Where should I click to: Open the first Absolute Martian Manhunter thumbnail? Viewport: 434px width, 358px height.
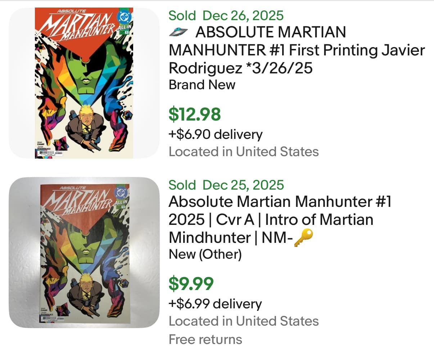(x=84, y=83)
